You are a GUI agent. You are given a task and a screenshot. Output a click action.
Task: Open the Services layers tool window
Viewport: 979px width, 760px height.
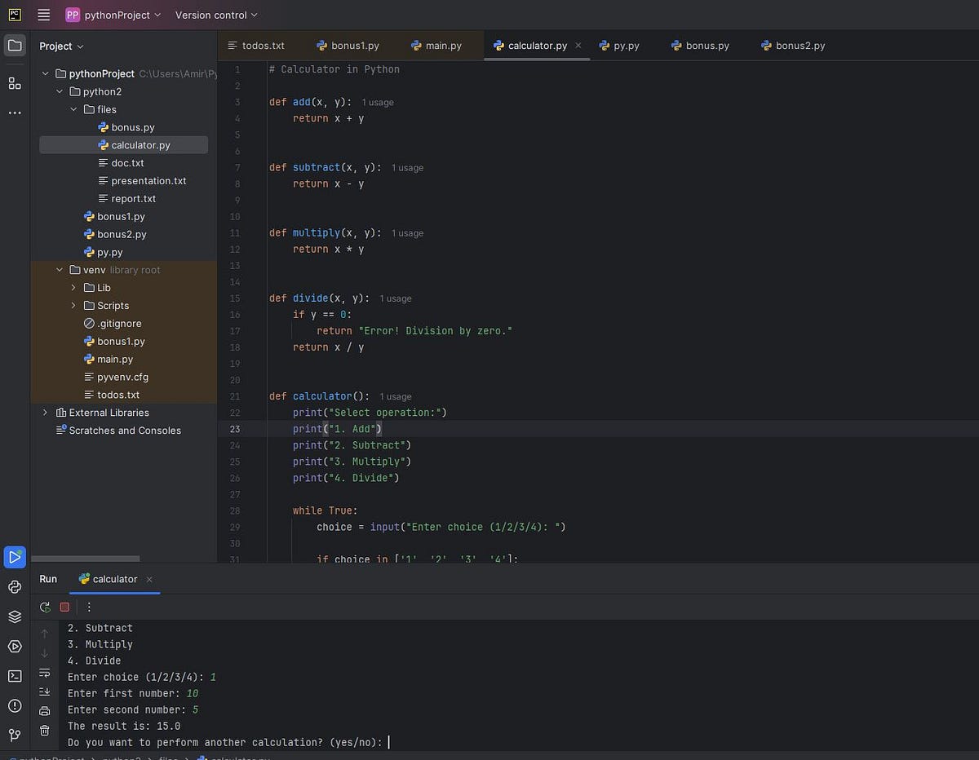click(15, 616)
